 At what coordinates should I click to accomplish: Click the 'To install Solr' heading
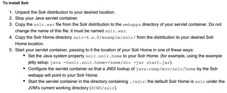pyautogui.click(x=16, y=3)
